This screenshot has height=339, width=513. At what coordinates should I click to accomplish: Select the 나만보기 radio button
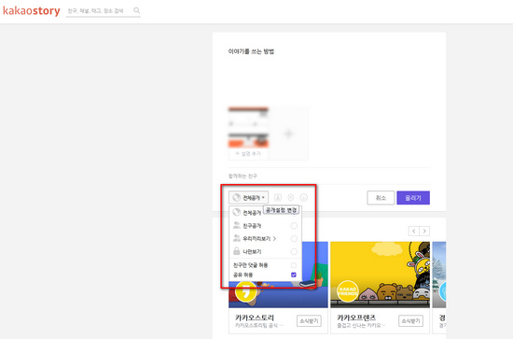point(294,251)
